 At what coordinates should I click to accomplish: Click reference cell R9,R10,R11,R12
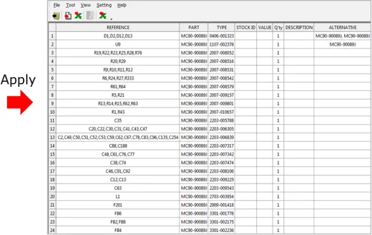pos(118,70)
